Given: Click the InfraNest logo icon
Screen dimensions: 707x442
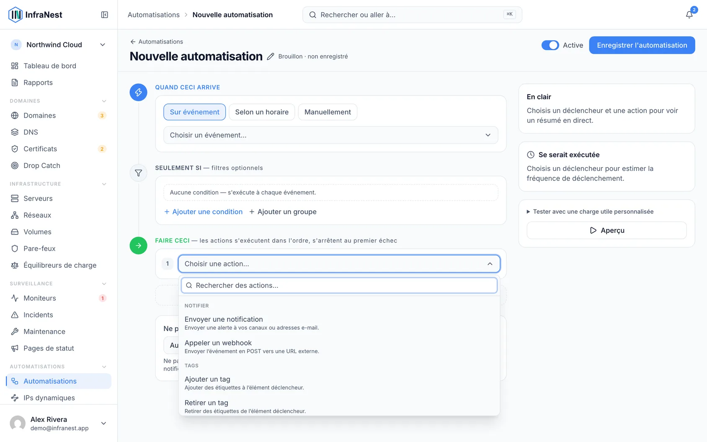Looking at the screenshot, I should click(15, 15).
